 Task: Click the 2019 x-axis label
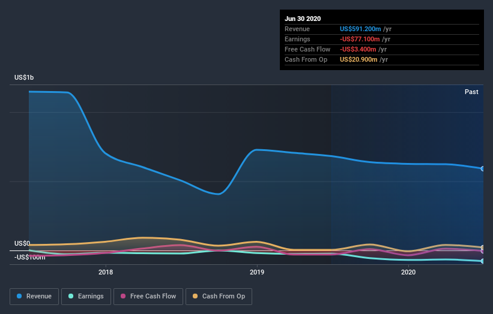click(x=257, y=272)
